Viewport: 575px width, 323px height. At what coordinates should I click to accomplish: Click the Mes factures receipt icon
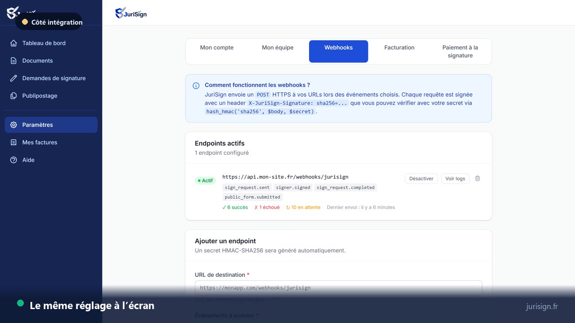[13, 142]
